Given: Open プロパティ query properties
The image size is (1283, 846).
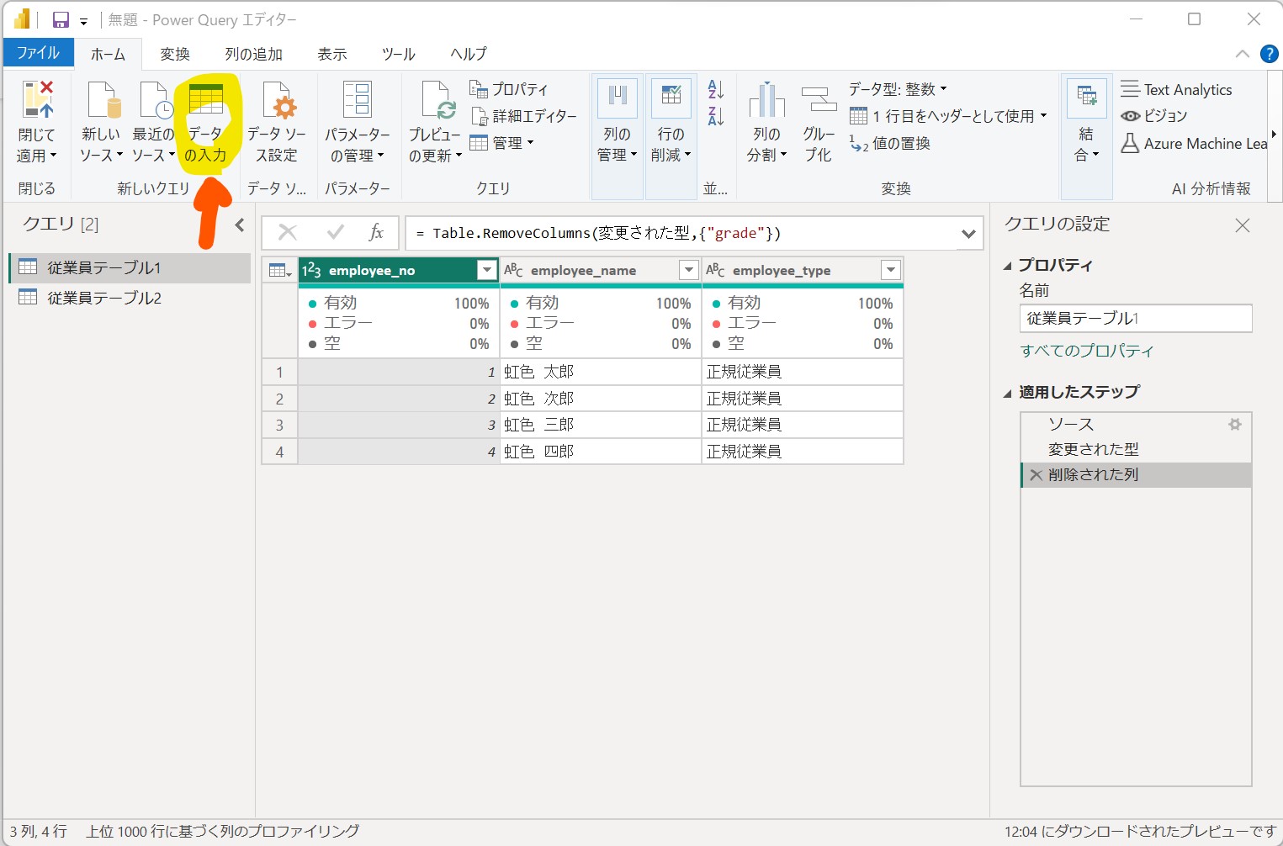Looking at the screenshot, I should pyautogui.click(x=509, y=89).
